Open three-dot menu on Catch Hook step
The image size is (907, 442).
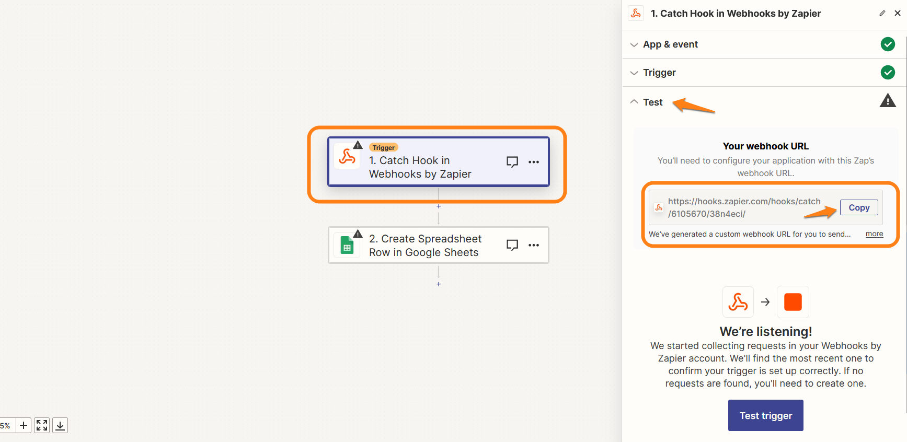click(533, 162)
